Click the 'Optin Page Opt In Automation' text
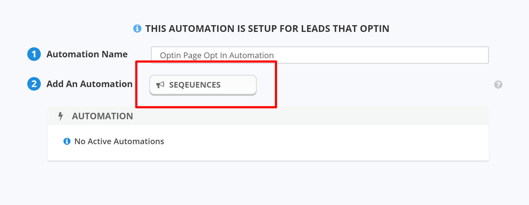The width and height of the screenshot is (529, 205). point(217,55)
